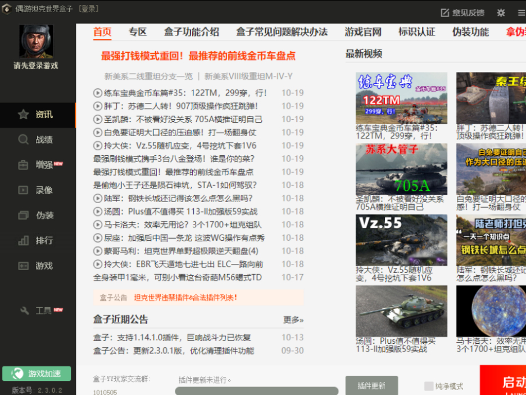Image resolution: width=526 pixels, height=395 pixels.
Task: Open the 伪装功能 tab
Action: [470, 32]
